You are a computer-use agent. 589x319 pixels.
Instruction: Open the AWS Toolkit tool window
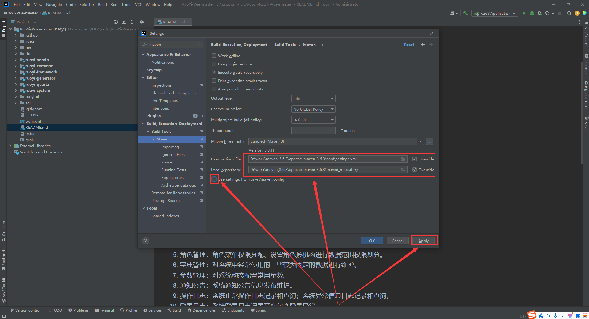click(4, 290)
